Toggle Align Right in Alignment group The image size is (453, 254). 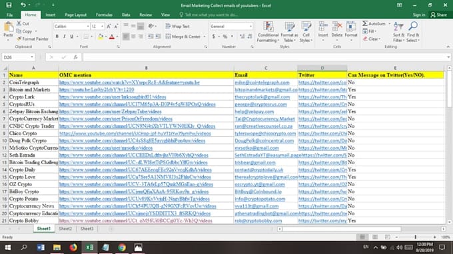(x=141, y=37)
